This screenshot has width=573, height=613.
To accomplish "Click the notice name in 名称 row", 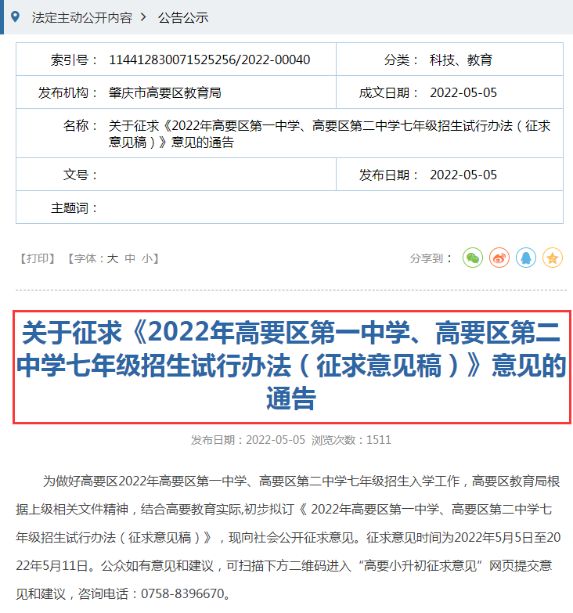I will [329, 134].
